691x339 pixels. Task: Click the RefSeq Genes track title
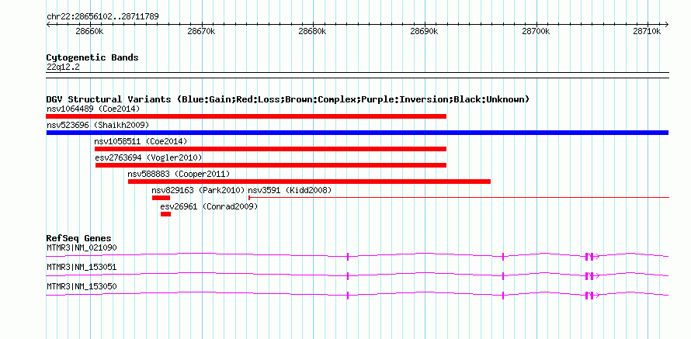[79, 239]
